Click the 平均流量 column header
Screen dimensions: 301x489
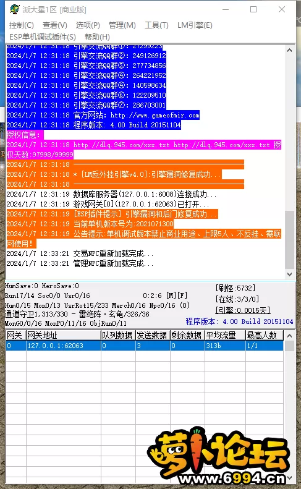225,335
